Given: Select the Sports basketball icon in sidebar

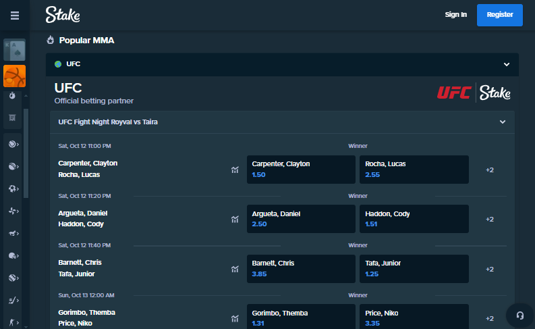Looking at the screenshot, I should tap(15, 76).
